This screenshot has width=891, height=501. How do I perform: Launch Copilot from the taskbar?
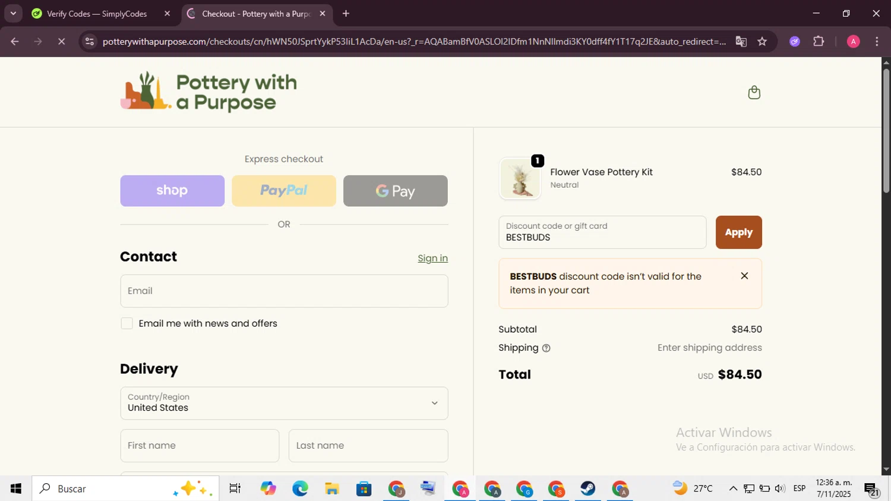click(x=268, y=489)
